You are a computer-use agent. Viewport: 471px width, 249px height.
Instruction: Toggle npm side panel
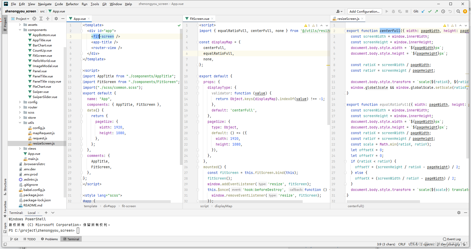point(5,228)
